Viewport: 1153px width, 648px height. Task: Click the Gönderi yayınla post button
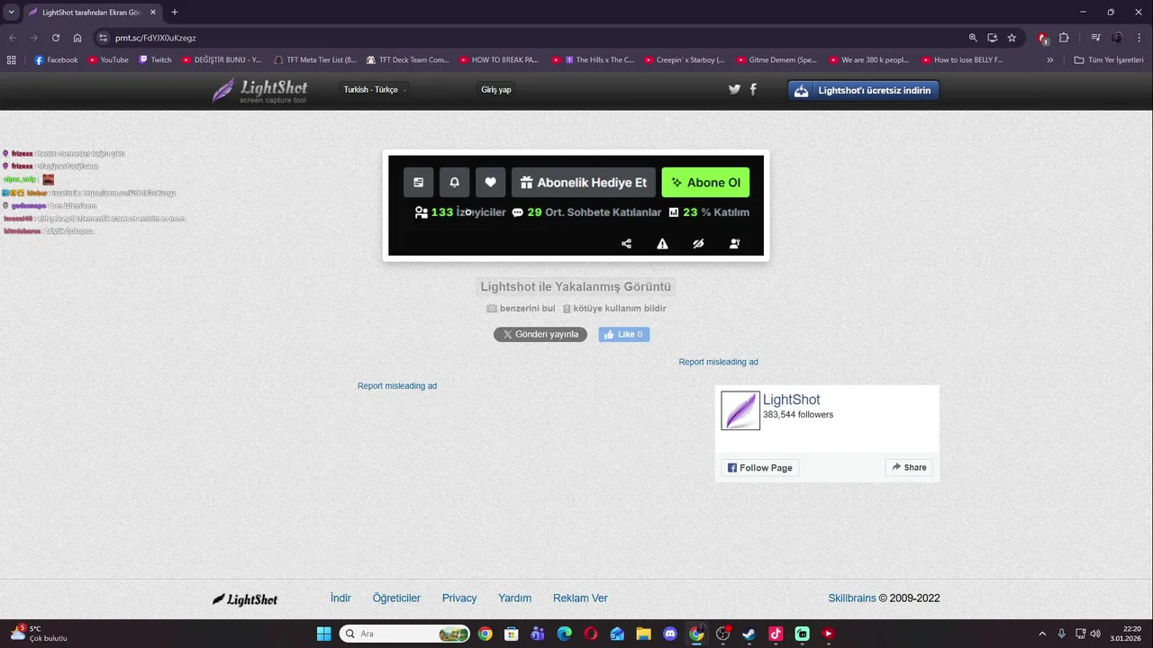540,334
